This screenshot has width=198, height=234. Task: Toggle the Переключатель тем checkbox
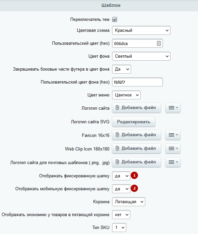pyautogui.click(x=115, y=20)
